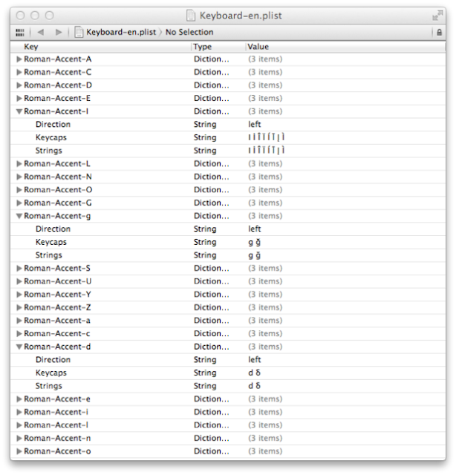Expand the Roman-Accent-D row triangle
Screen dimensions: 456x475
[19, 85]
